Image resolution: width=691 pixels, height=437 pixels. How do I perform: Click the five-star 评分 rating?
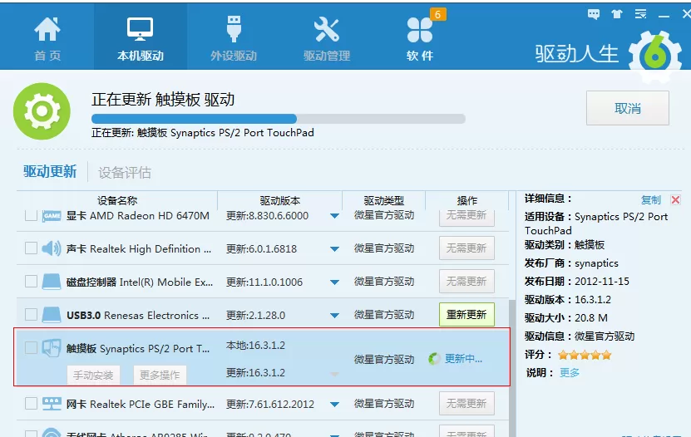coord(585,355)
